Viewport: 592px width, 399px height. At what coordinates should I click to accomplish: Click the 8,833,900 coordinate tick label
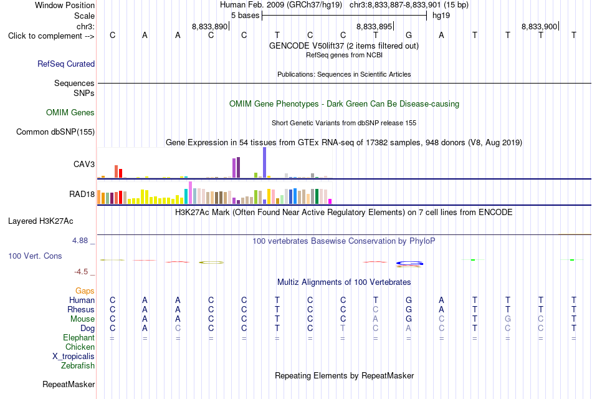pos(539,26)
